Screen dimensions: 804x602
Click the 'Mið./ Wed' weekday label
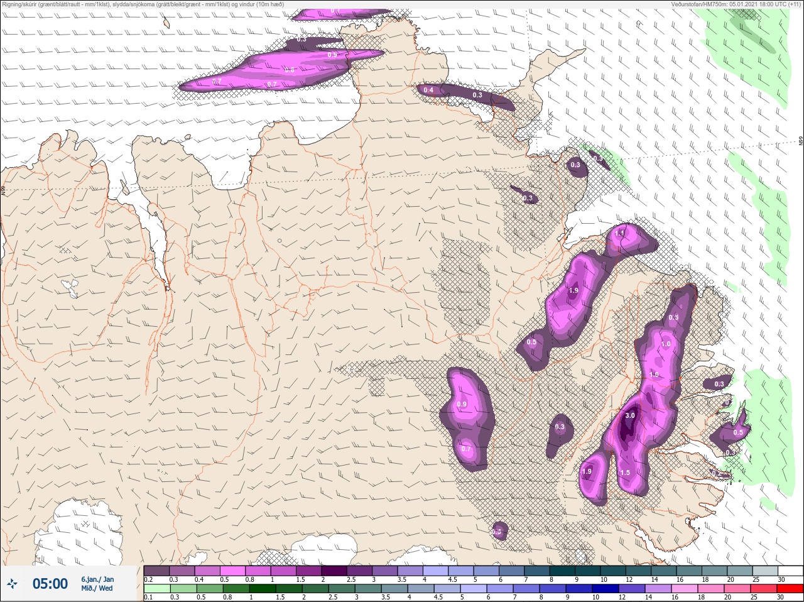click(97, 588)
